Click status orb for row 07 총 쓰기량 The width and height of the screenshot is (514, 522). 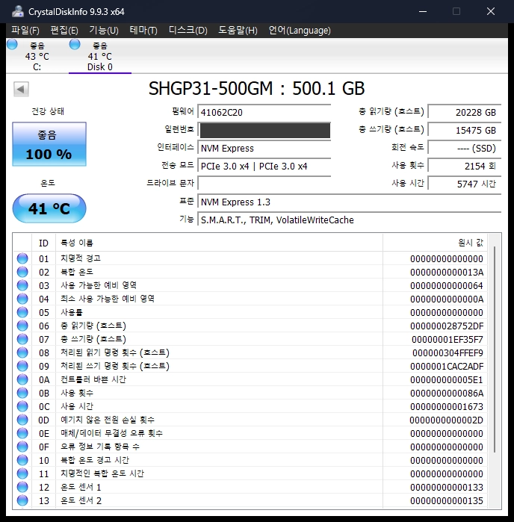click(22, 339)
